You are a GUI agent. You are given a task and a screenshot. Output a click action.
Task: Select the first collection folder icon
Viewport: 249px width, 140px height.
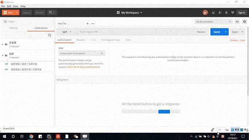point(6,44)
